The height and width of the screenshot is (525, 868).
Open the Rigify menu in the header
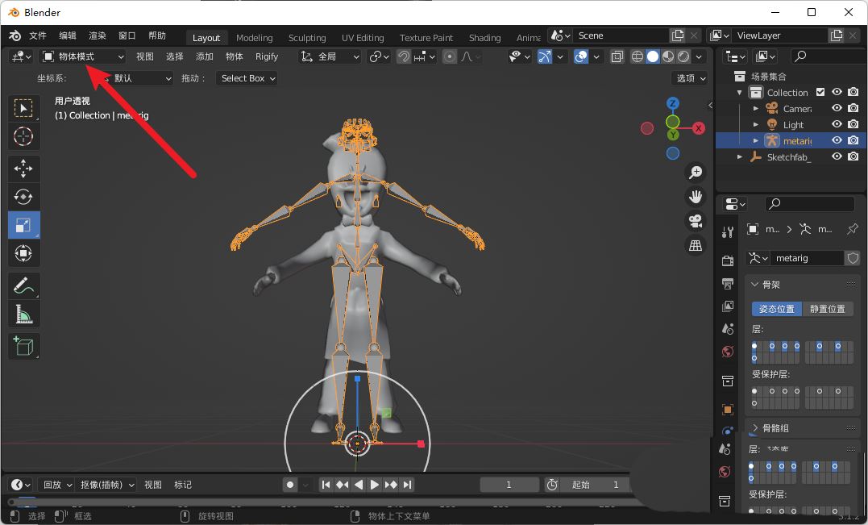pyautogui.click(x=267, y=56)
